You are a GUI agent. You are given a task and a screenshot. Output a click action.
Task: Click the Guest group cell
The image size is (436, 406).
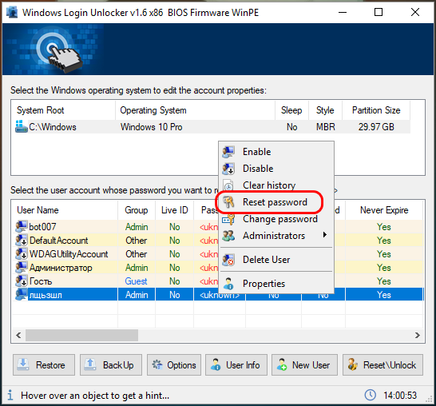click(136, 281)
